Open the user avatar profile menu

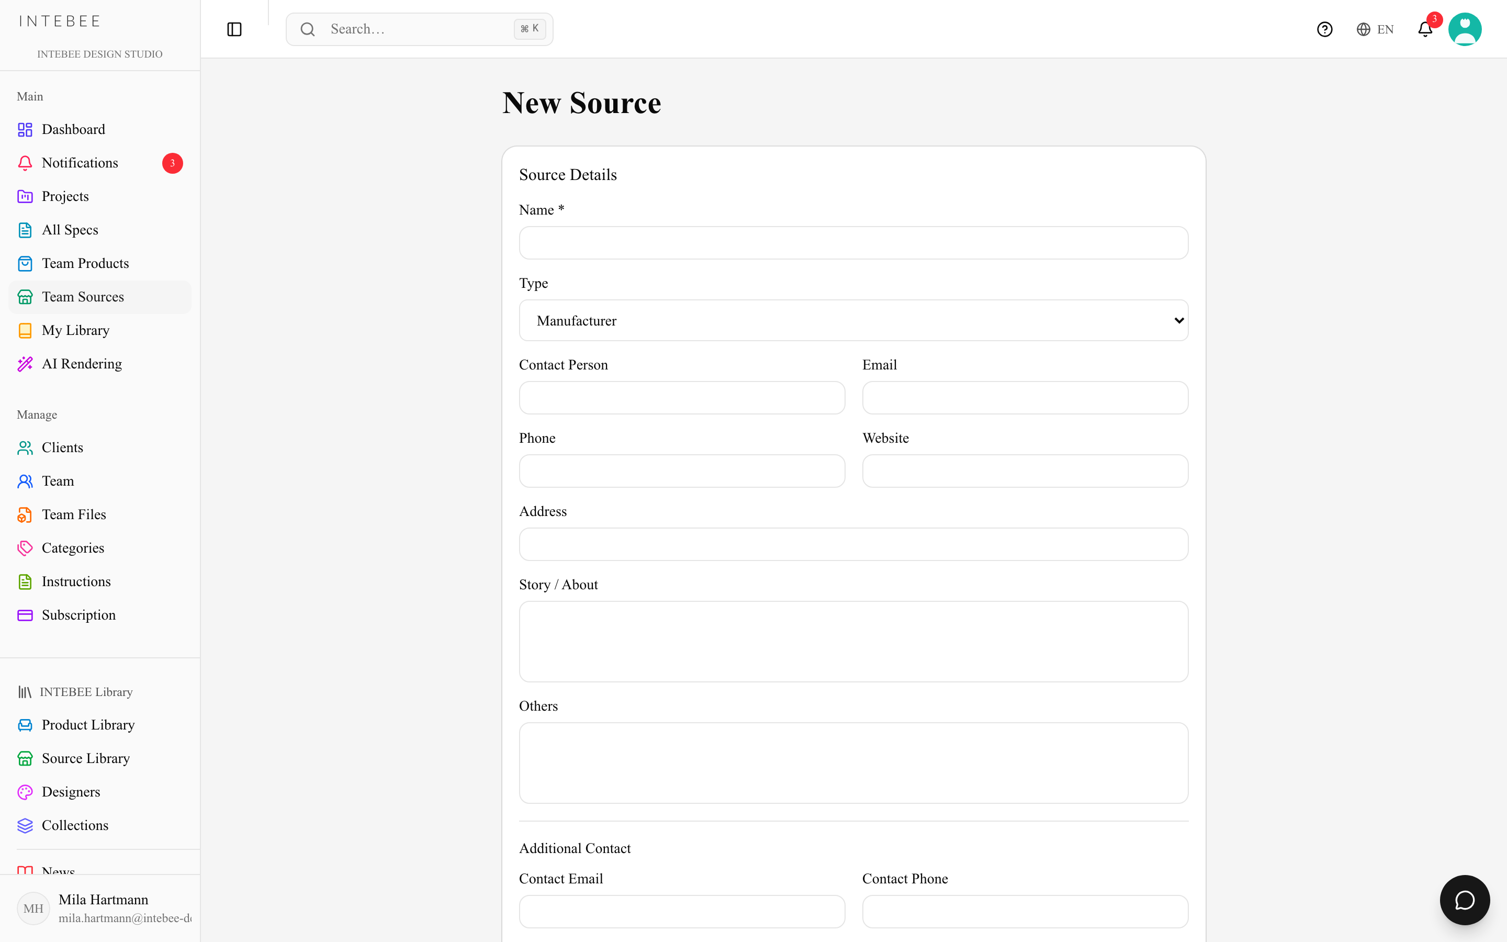[1465, 29]
